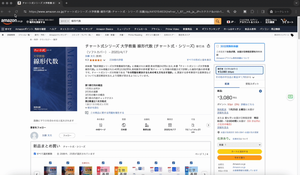Click the report issue speech icon

pyautogui.click(x=87, y=113)
